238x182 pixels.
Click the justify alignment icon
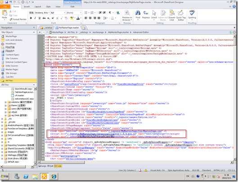pyautogui.click(x=99, y=18)
